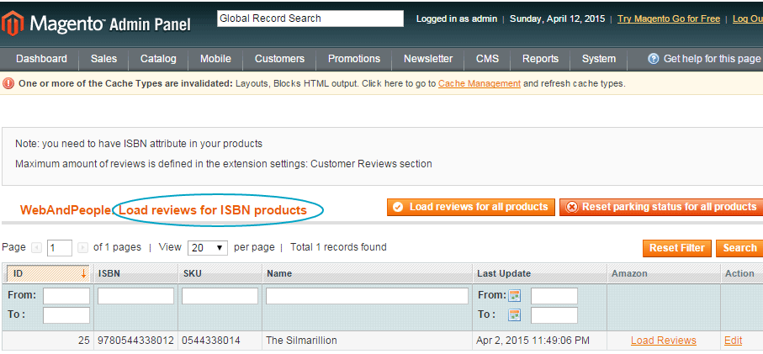Click Edit link for The Silmarillion row

pos(733,341)
